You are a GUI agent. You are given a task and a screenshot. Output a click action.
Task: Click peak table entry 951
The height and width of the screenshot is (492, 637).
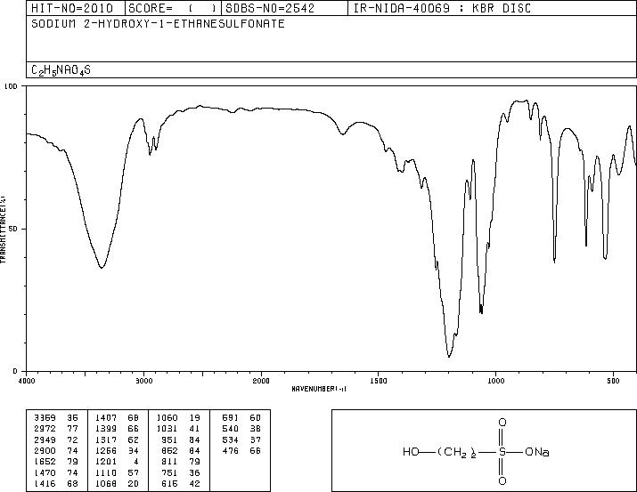[x=170, y=440]
